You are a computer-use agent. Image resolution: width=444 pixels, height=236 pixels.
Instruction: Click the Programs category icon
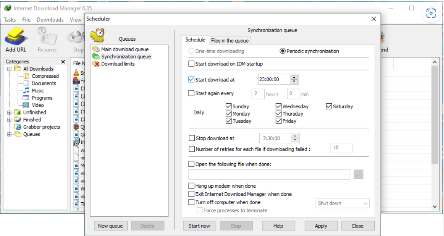pos(26,98)
